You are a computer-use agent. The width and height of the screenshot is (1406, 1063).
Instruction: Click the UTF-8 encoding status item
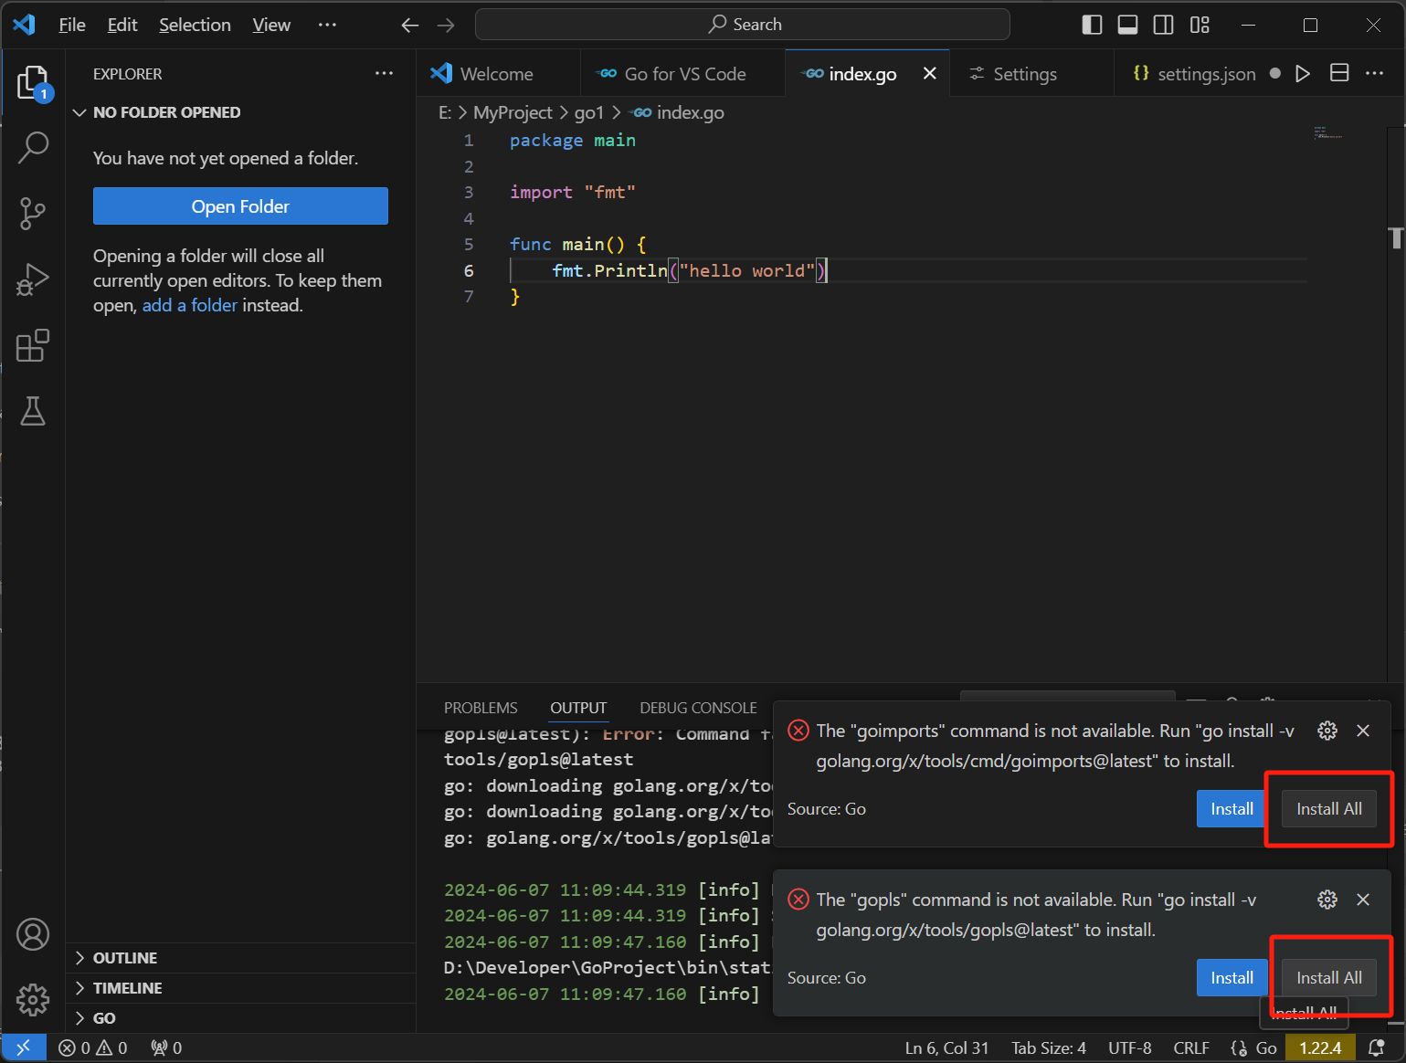1129,1047
